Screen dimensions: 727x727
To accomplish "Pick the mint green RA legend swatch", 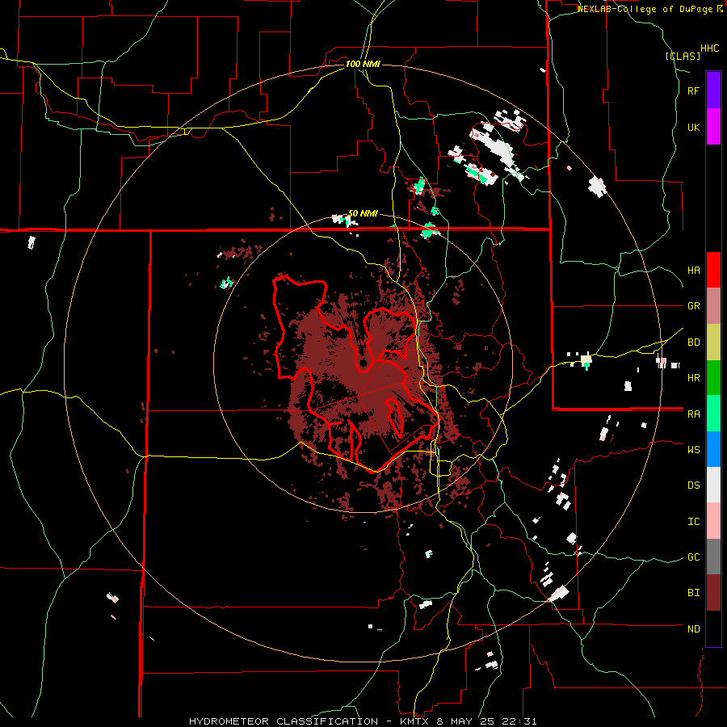I will click(x=713, y=414).
